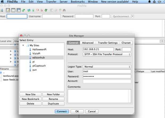Select the piCaptouch site entry
The height and width of the screenshot is (118, 165).
click(x=39, y=66)
